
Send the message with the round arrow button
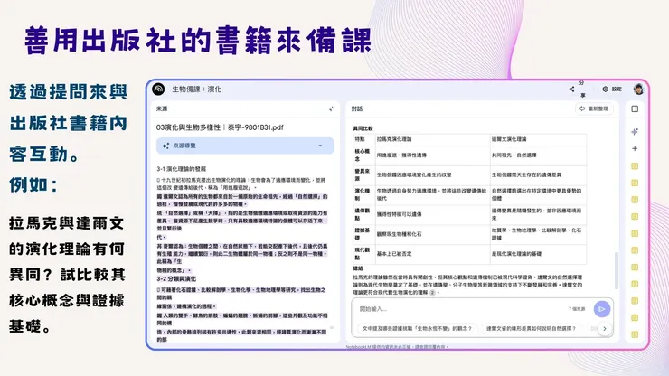coord(601,309)
